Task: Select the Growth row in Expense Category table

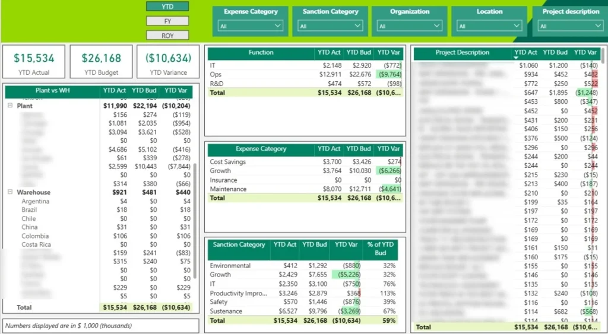Action: [305, 170]
